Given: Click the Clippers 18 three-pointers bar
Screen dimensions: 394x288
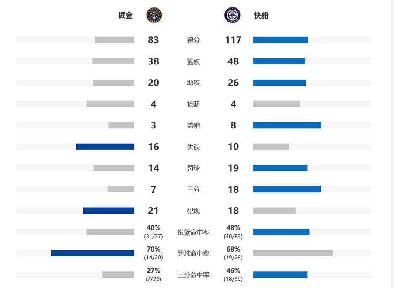Looking at the screenshot, I should click(287, 189).
